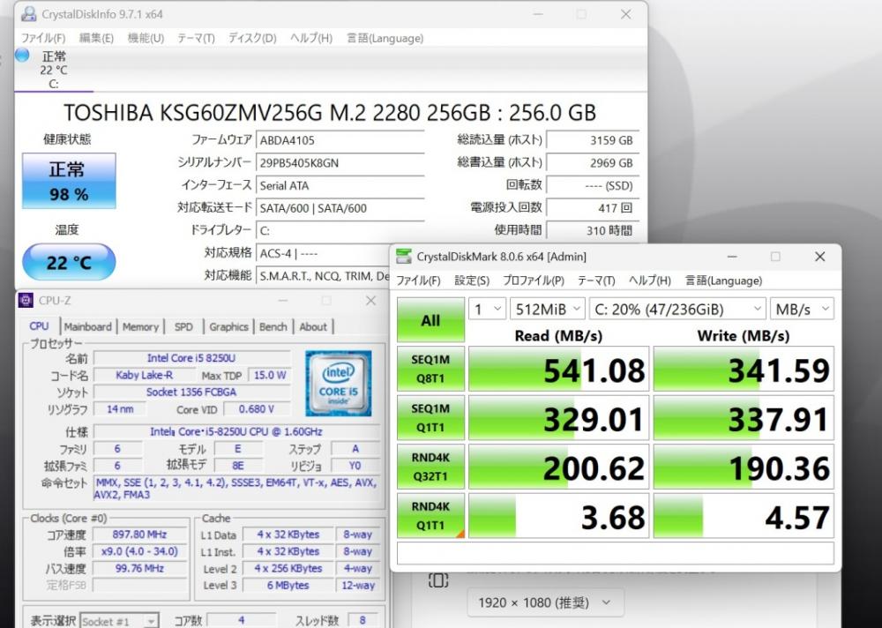Open プロファイル(P) menu in CrystalDiskMark
The image size is (882, 628).
click(534, 280)
